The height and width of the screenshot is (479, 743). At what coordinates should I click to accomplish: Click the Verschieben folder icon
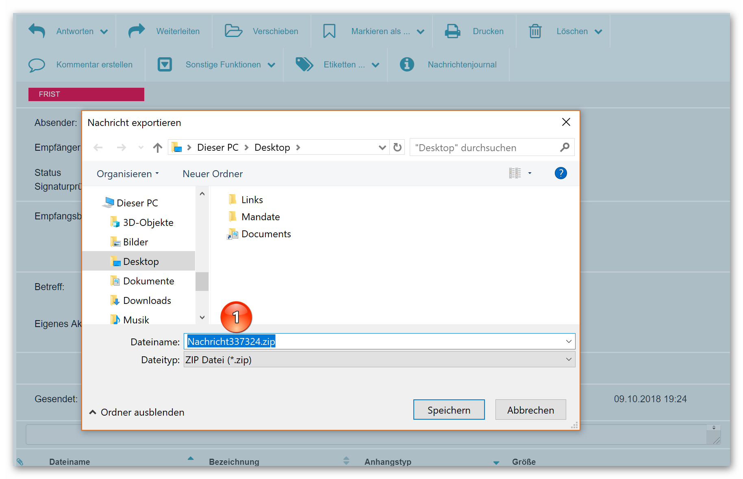pos(233,31)
